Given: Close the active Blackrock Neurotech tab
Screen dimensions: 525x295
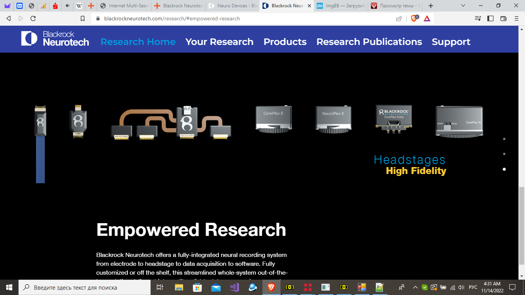Looking at the screenshot, I should coord(309,6).
